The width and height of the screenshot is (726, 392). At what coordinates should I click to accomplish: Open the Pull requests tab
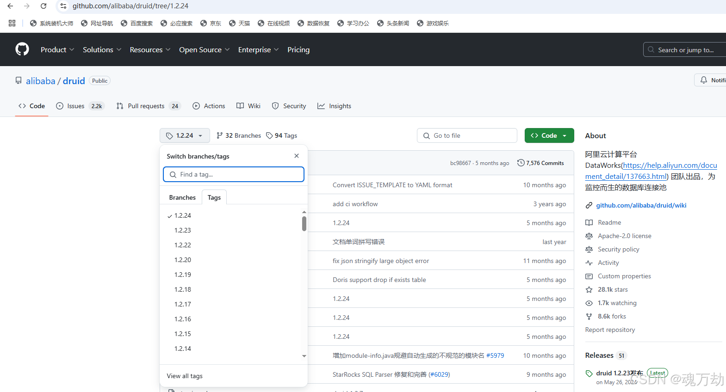pyautogui.click(x=148, y=106)
